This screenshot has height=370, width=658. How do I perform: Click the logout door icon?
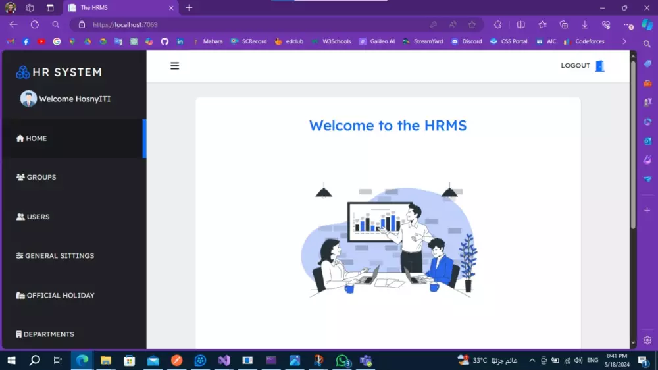click(x=599, y=66)
